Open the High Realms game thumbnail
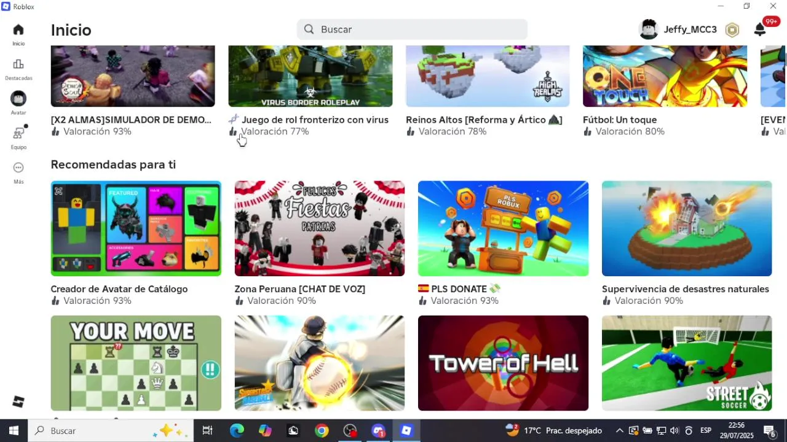The image size is (787, 442). [488, 76]
